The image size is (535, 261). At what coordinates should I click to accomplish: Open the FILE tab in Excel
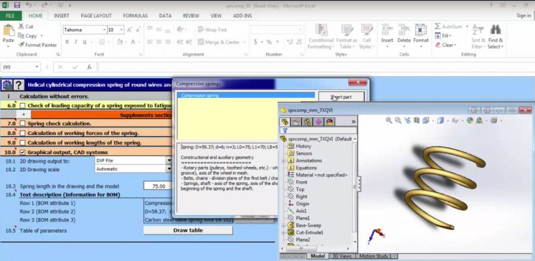[11, 15]
